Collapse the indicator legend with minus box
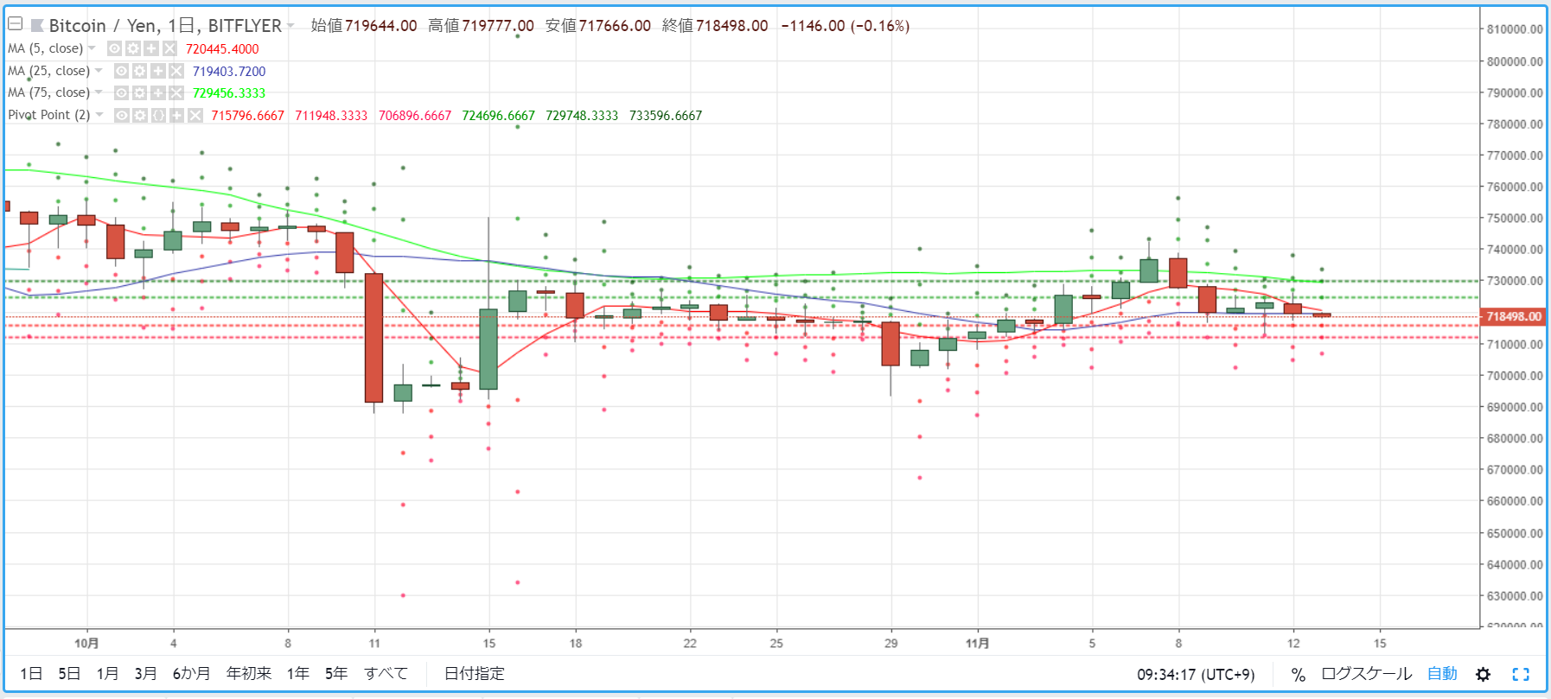Image resolution: width=1551 pixels, height=699 pixels. point(15,24)
